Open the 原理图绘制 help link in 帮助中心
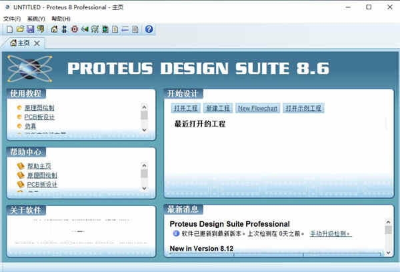This screenshot has height=272, width=400. [42, 175]
